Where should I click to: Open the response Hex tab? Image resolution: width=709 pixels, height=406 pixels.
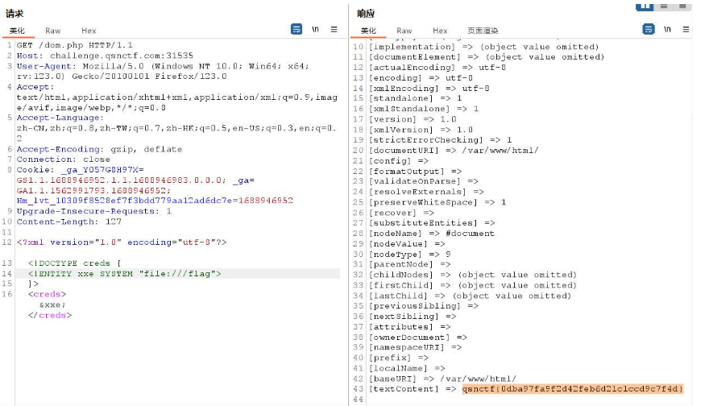439,31
